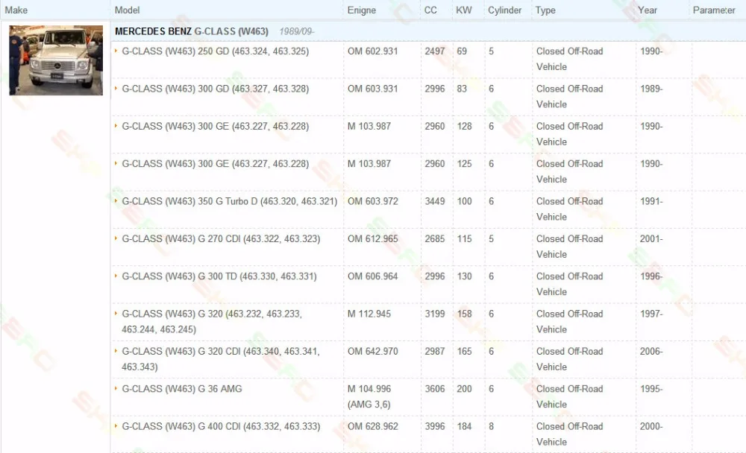746x453 pixels.
Task: Select the MERCEDES BENZ G-CLASS (W463) heading
Action: (x=191, y=31)
